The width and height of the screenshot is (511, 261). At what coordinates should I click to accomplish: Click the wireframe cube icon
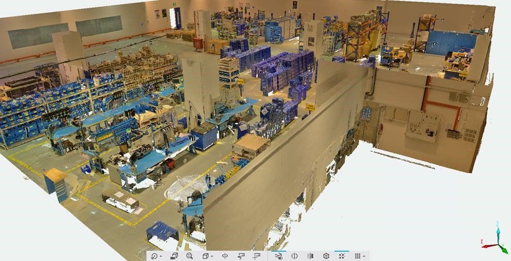coord(326,256)
